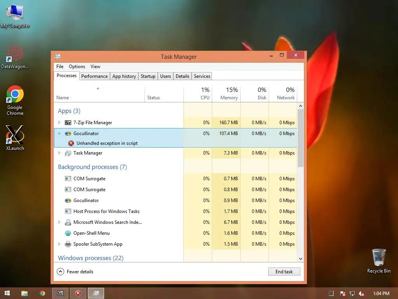
Task: Click the Gocullinator app icon in Apps
Action: point(68,134)
